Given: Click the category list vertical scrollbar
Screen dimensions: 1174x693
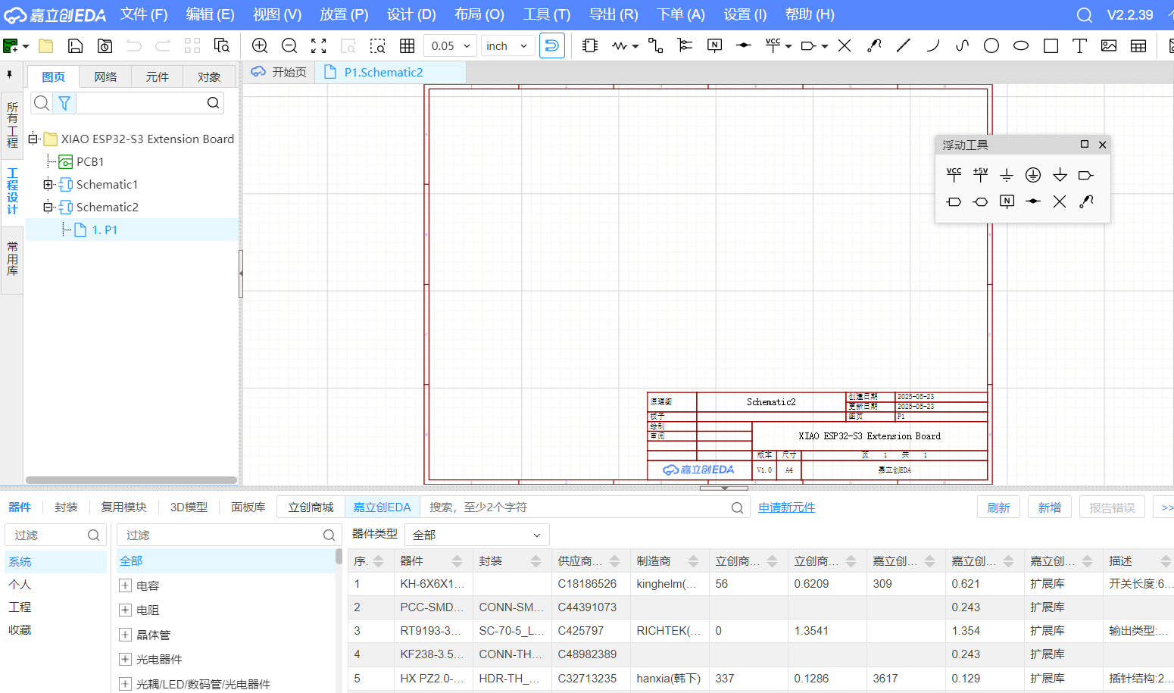Looking at the screenshot, I should tap(339, 557).
